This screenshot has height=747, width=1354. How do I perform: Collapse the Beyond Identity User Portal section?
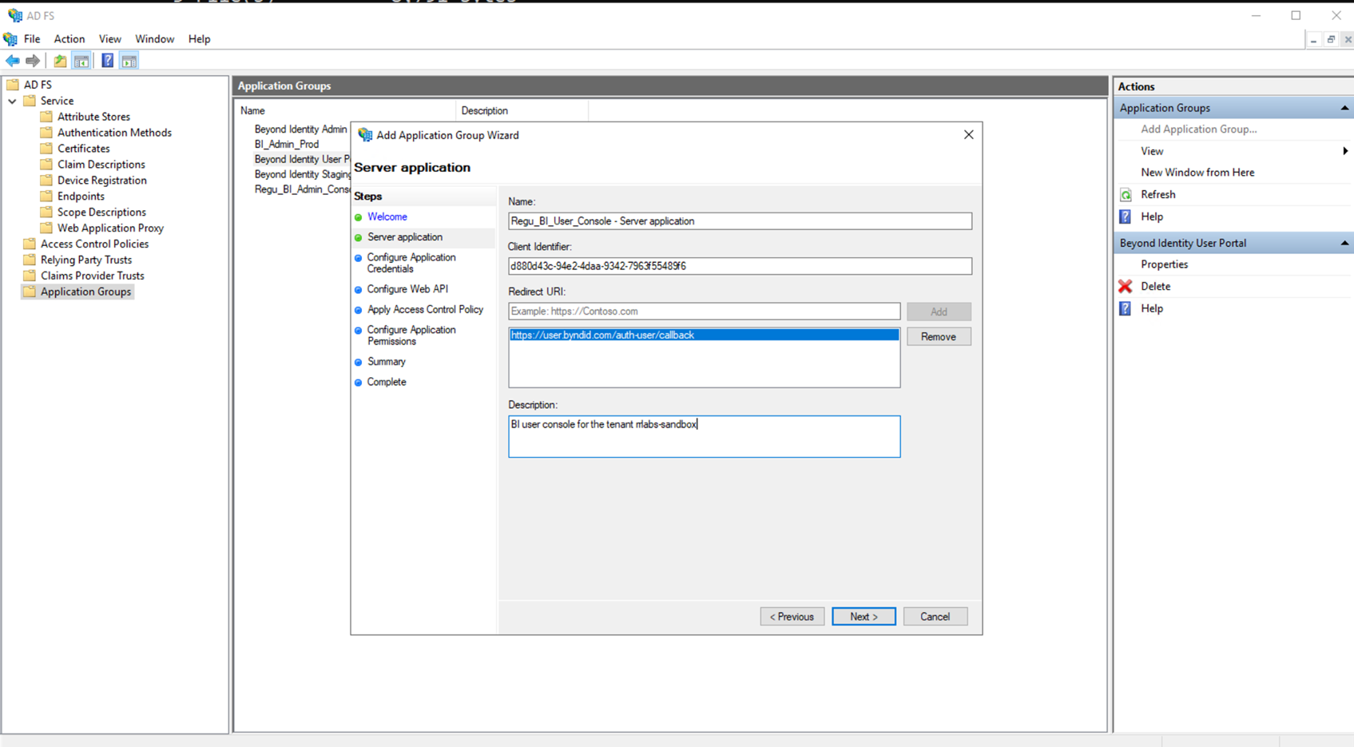pos(1344,243)
